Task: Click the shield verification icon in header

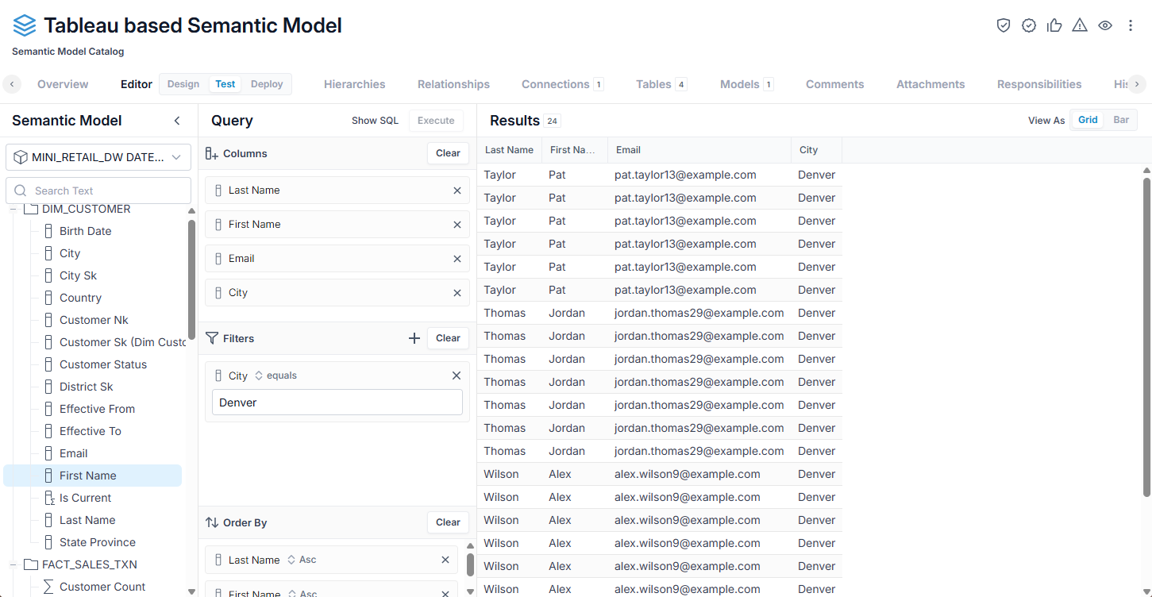Action: pyautogui.click(x=1004, y=25)
